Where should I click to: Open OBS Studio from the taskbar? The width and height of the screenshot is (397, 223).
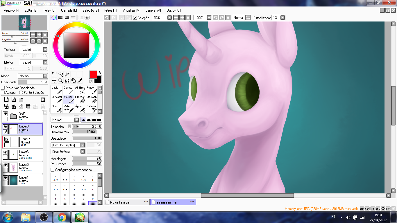click(44, 217)
